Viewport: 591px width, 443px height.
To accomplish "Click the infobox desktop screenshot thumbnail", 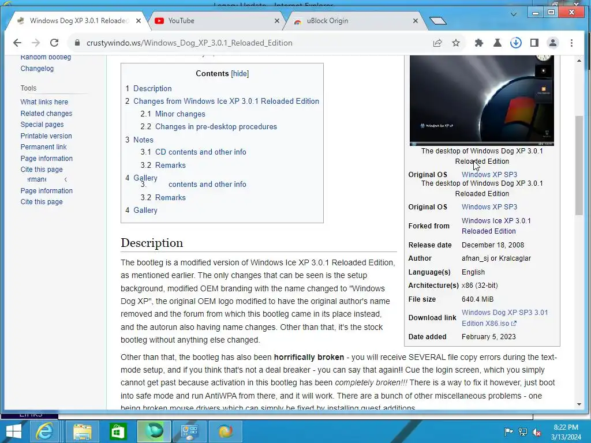I will 482,100.
